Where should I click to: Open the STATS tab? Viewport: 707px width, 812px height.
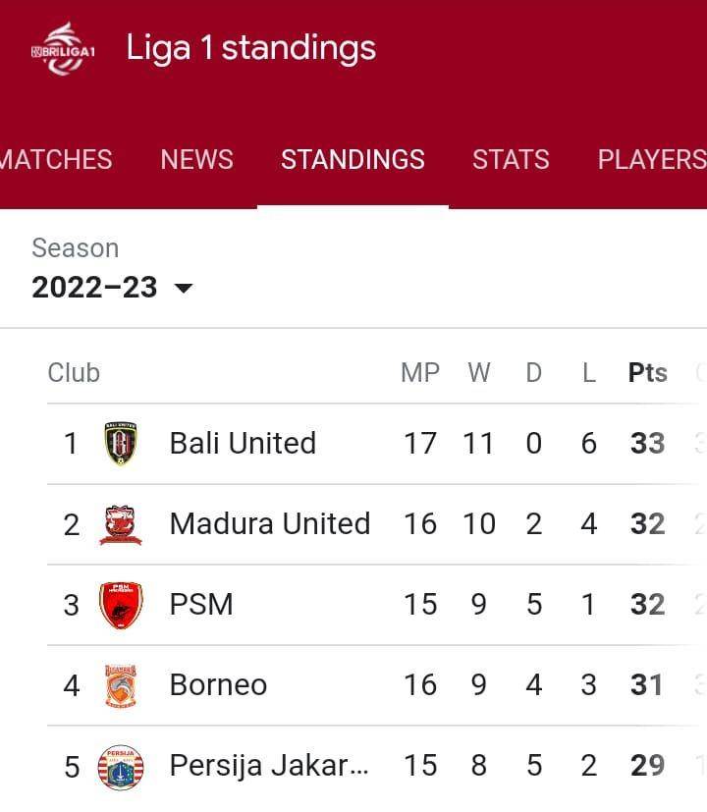[511, 159]
